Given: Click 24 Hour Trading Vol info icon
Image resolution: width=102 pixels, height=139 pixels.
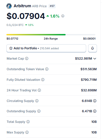Looking at the screenshot, I should tap(39, 90).
